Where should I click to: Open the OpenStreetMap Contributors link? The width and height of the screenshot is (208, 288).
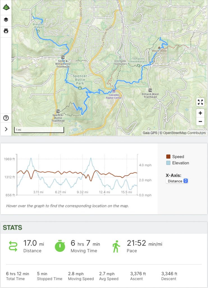(184, 133)
